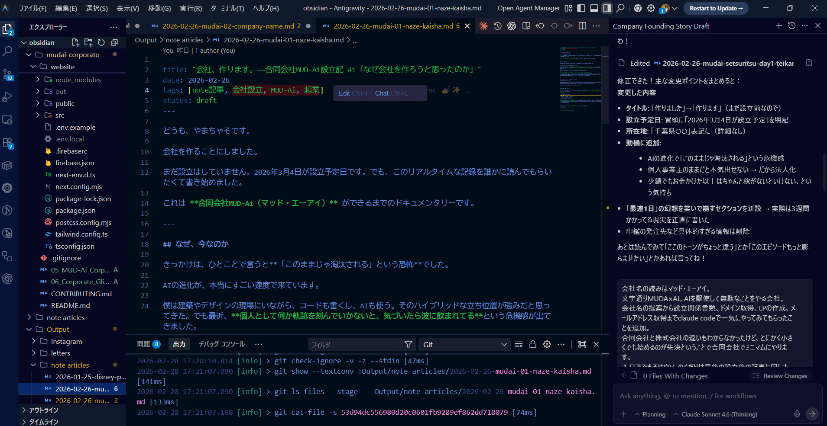Click the ChatGPT icon in the editor title bar
Image resolution: width=827 pixels, height=426 pixels.
click(x=512, y=26)
